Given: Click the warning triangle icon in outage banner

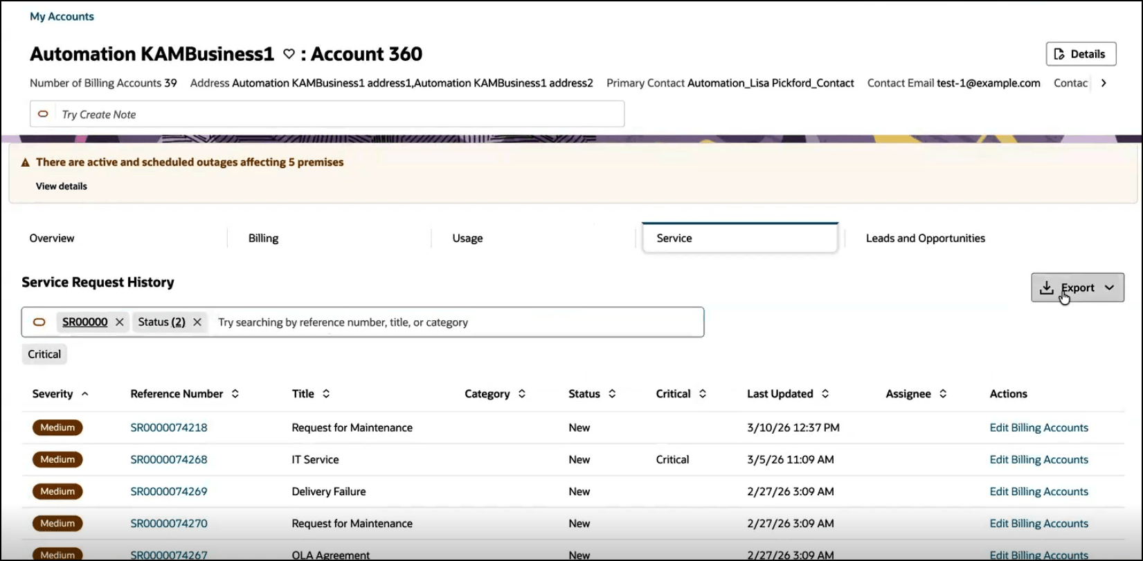Looking at the screenshot, I should [x=26, y=163].
